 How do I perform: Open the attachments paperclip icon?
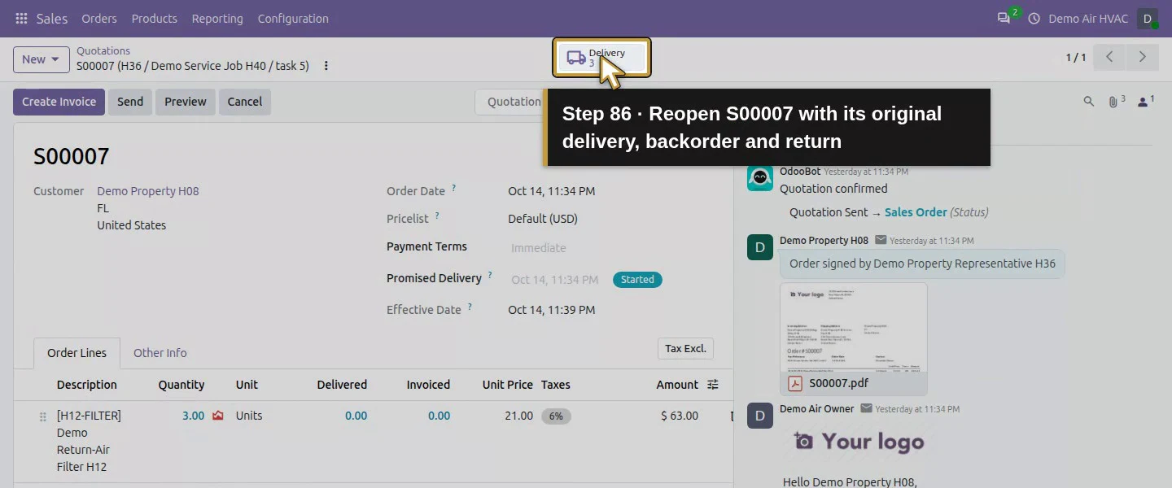click(1115, 102)
